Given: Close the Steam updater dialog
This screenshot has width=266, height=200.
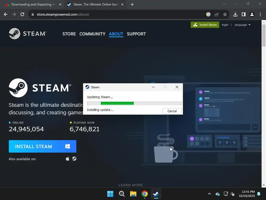Looking at the screenshot, I should point(177,87).
